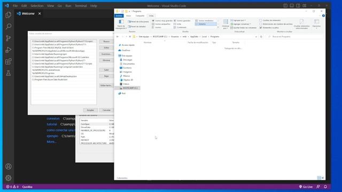342x192 pixels.
Task: Click Panel de navegación ribbon button
Action: coord(121,24)
